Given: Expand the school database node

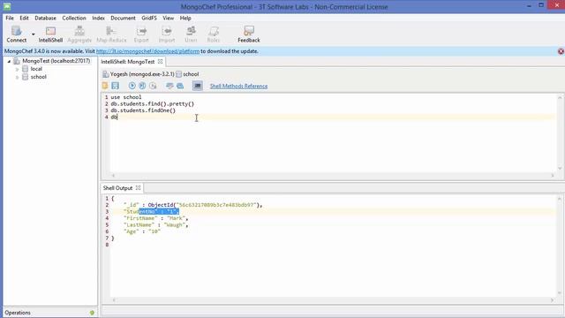Looking at the screenshot, I should click(x=17, y=77).
